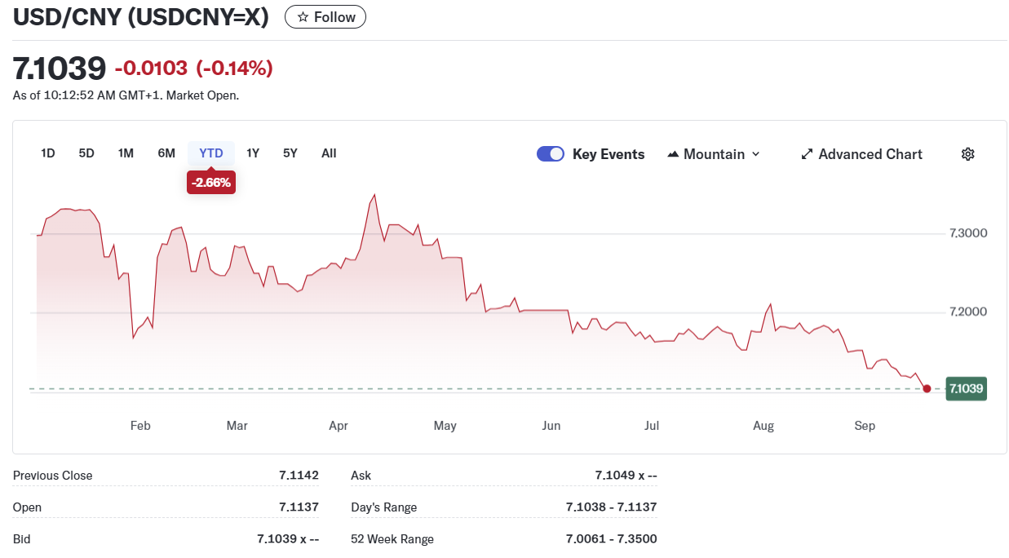Click the large 7.1039 current price

coord(60,68)
